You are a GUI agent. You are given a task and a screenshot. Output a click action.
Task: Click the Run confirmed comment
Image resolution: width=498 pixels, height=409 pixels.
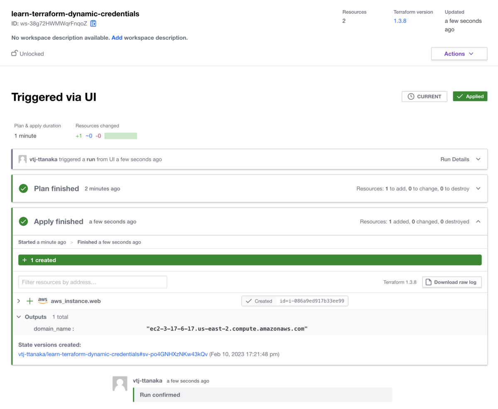(262, 395)
